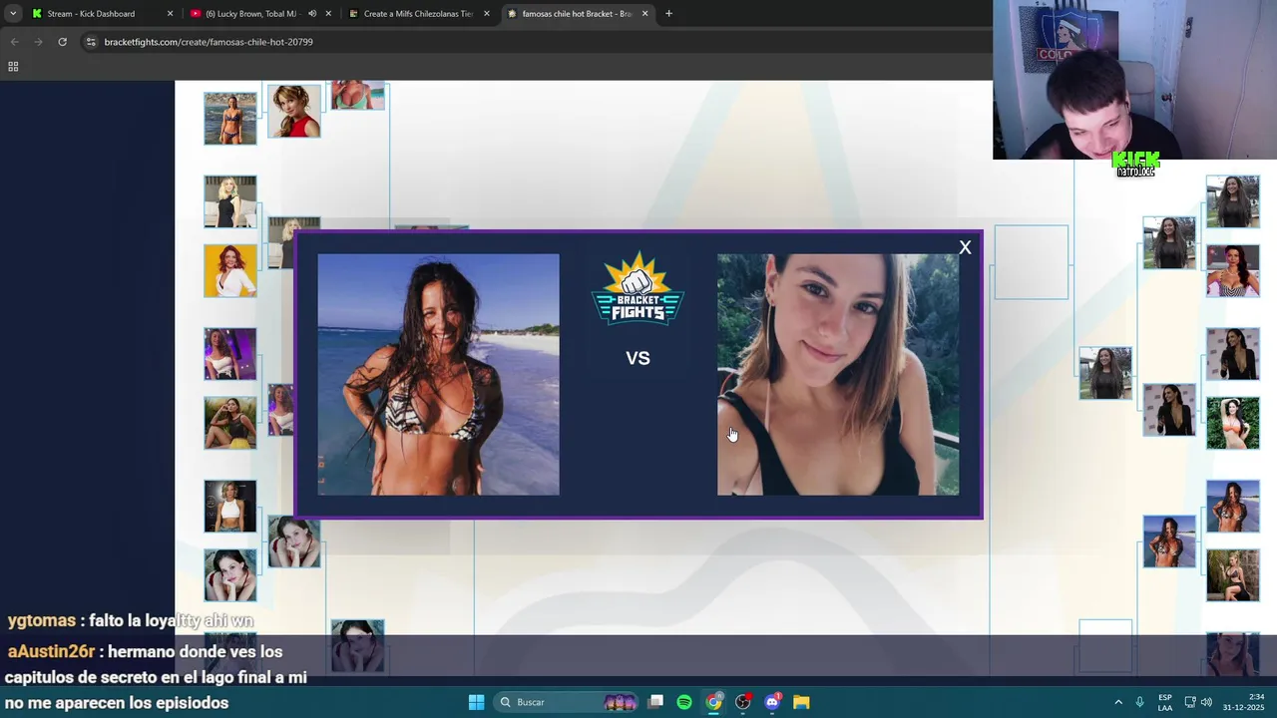The height and width of the screenshot is (718, 1277).
Task: Open Spotify from the taskbar
Action: (x=684, y=702)
